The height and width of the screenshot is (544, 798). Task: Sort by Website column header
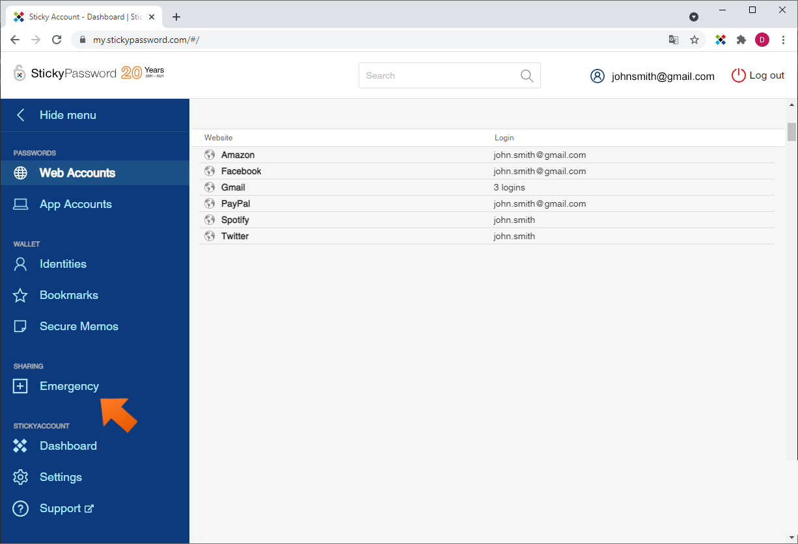point(218,138)
